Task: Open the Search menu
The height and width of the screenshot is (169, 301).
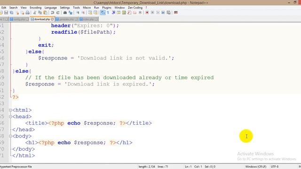Action: point(14,8)
